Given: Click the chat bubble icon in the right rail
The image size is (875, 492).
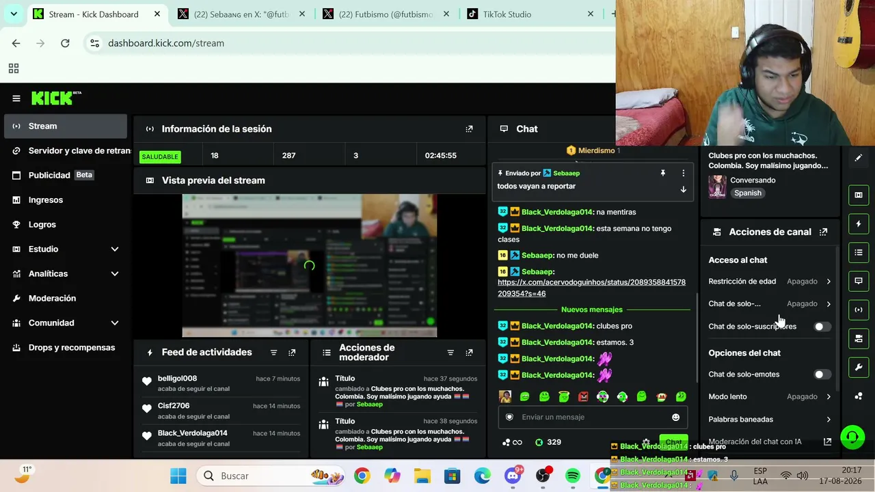Looking at the screenshot, I should tap(859, 281).
